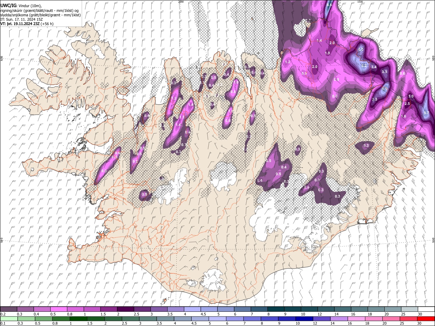Screen dimensions: 435x326
Task: Select the grey-green rain swatch marked 3
Action: click(x=147, y=319)
